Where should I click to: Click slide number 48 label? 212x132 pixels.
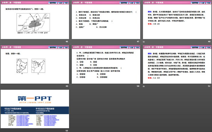[209, 42]
